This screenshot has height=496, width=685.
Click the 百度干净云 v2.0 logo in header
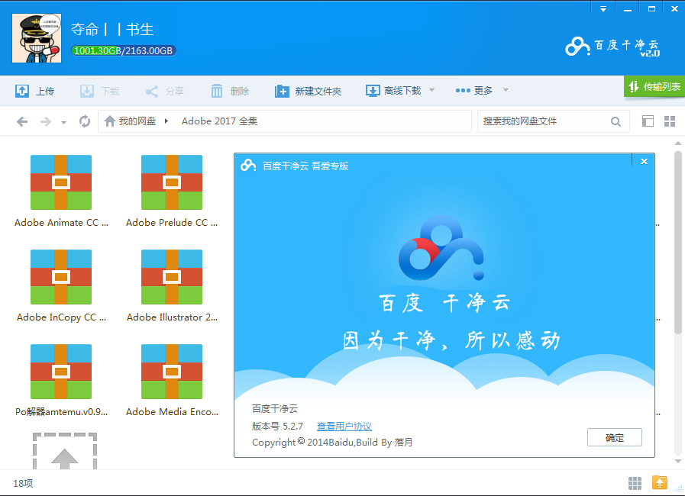[x=612, y=47]
